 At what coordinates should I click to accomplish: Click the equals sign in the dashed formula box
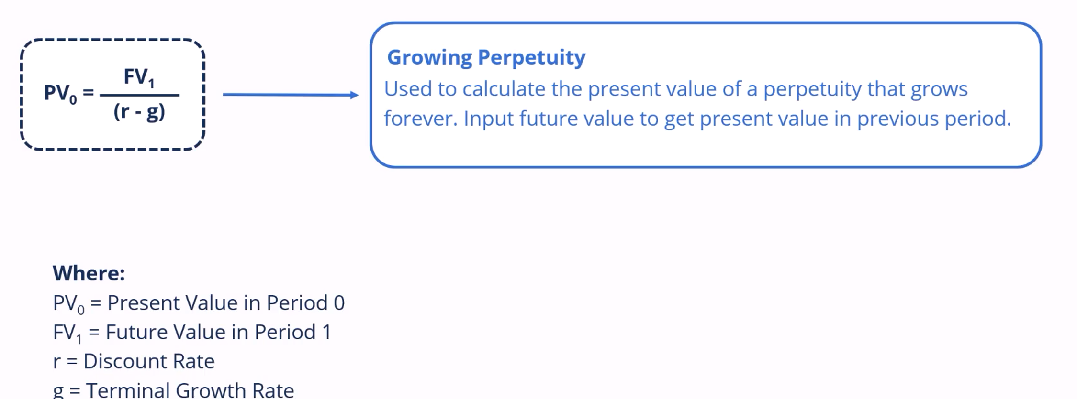(88, 92)
